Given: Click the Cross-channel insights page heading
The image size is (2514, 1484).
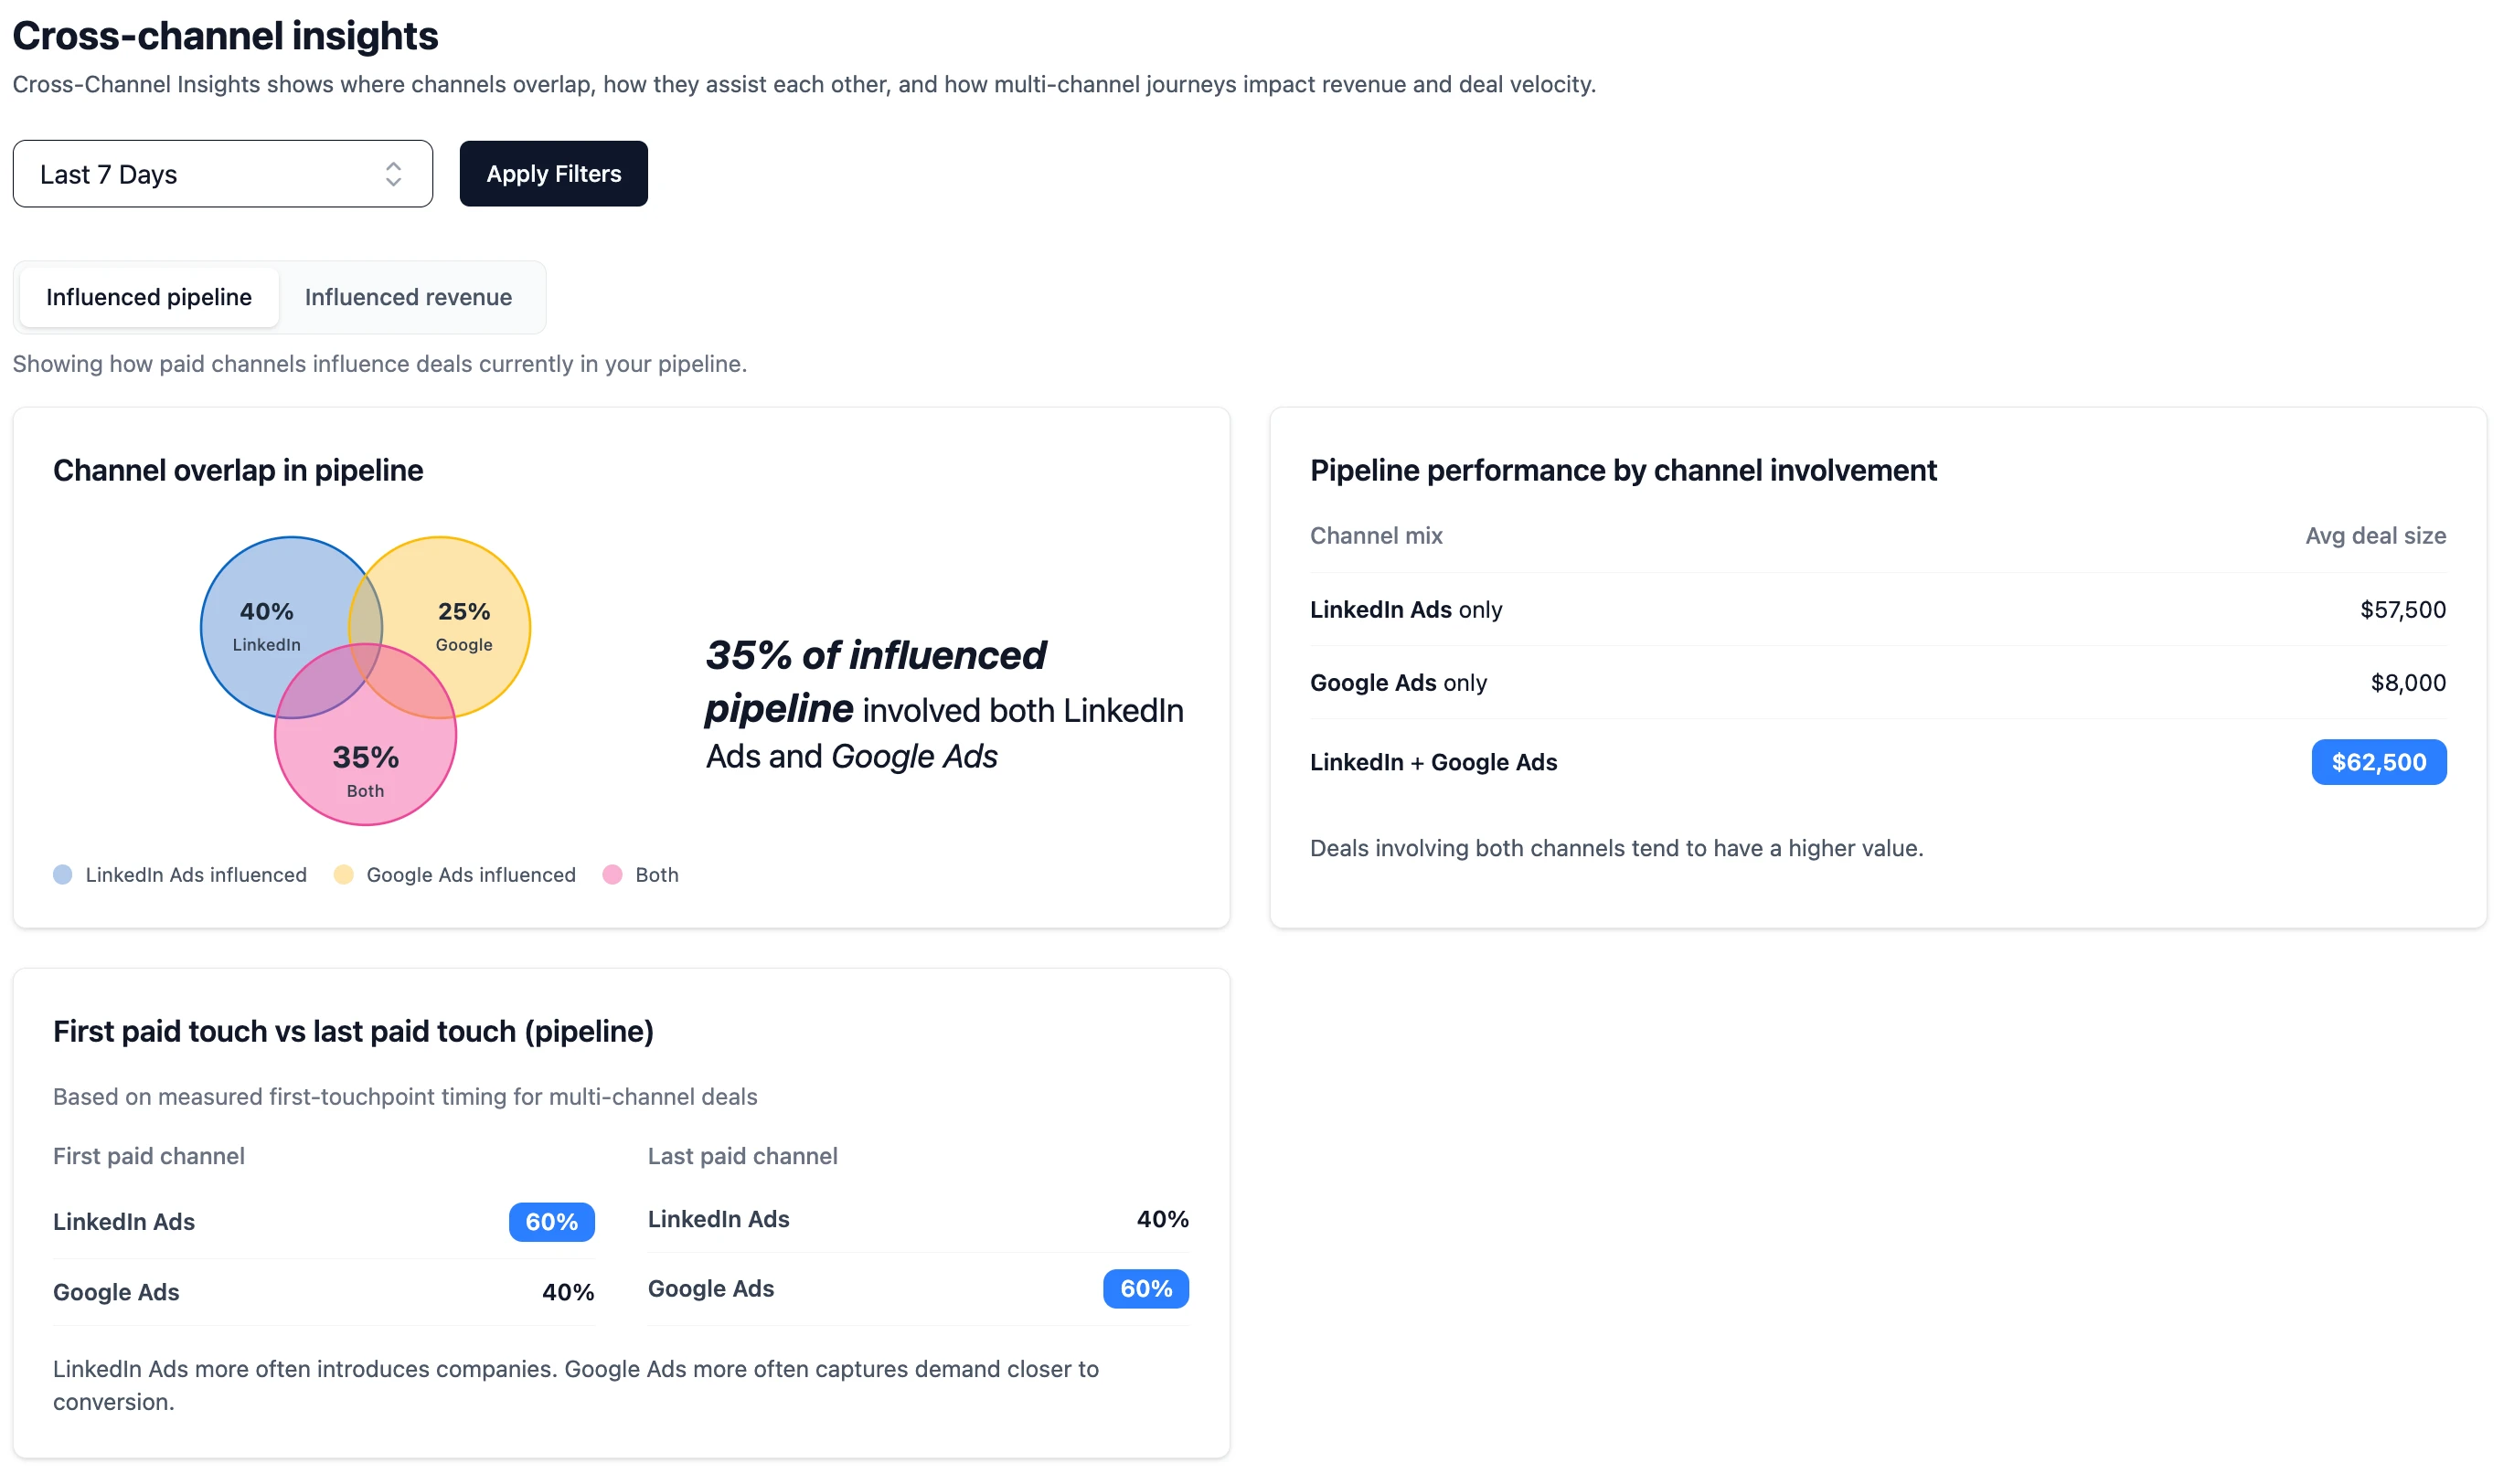Looking at the screenshot, I should 225,36.
